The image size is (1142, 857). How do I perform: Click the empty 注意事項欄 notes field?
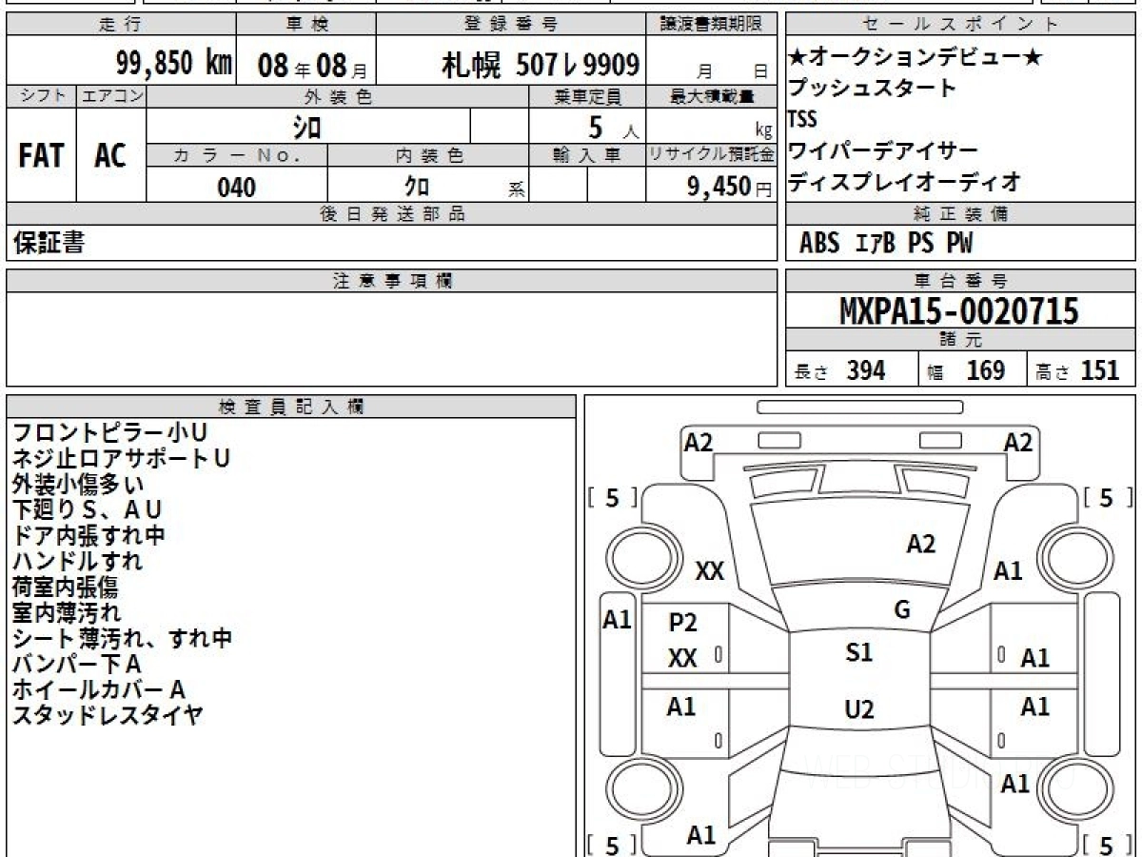(390, 338)
